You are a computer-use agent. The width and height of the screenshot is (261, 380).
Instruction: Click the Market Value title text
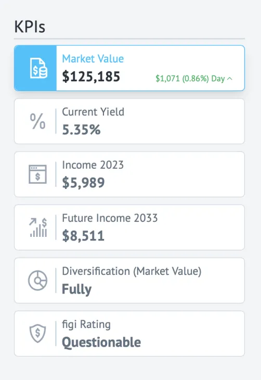coord(93,59)
